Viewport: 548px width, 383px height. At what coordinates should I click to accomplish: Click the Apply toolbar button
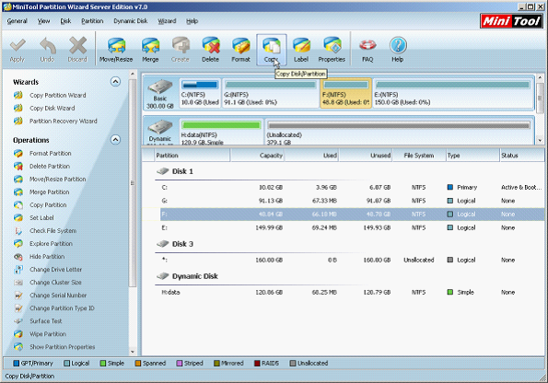pos(17,50)
